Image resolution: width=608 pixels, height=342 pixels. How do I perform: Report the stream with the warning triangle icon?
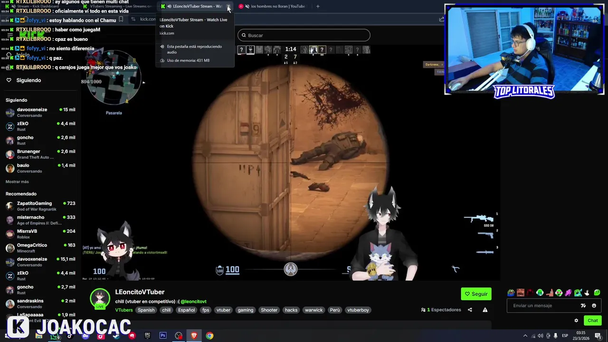pyautogui.click(x=485, y=310)
